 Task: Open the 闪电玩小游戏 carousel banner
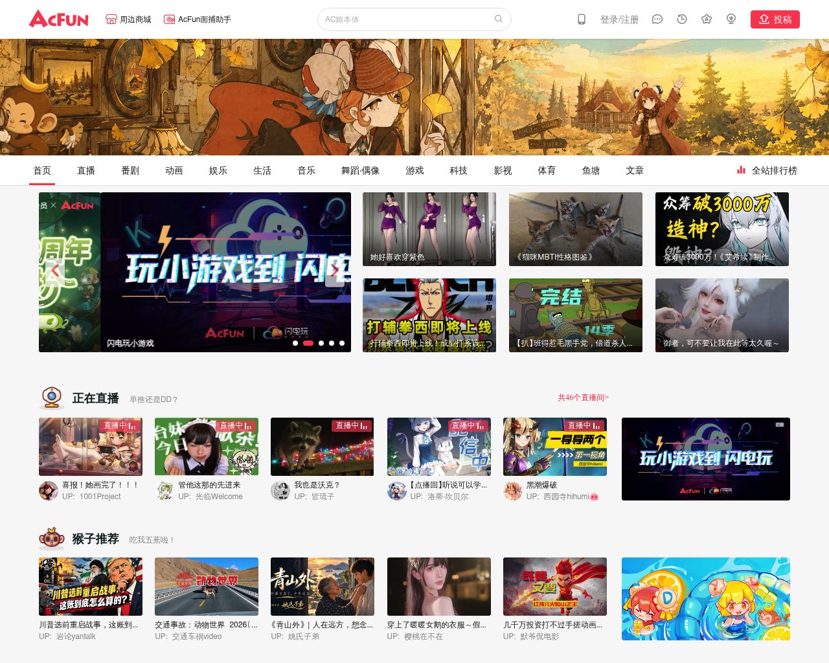tap(225, 272)
